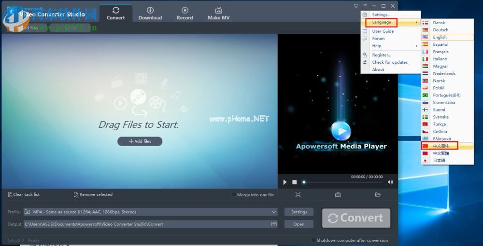The image size is (483, 246).
Task: Enable Merge into one file checkbox
Action: [x=234, y=195]
